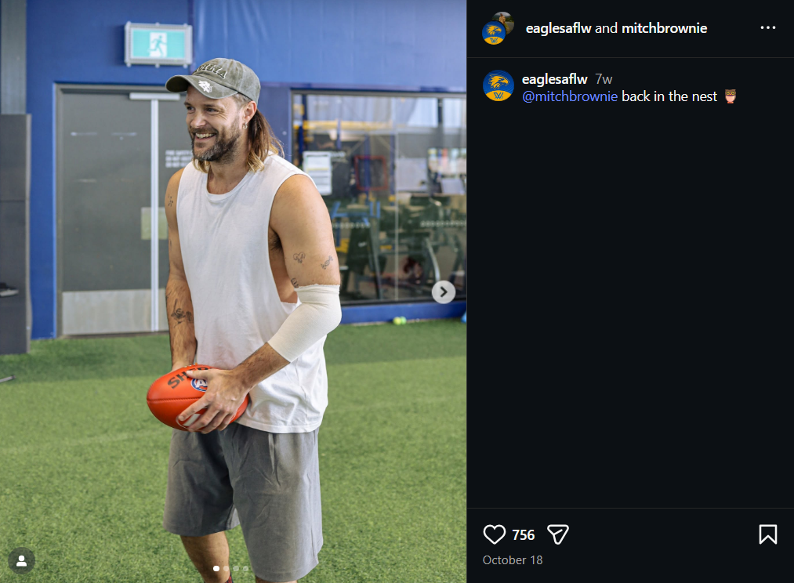This screenshot has height=583, width=794.
Task: Like the post with the heart icon
Action: point(495,534)
